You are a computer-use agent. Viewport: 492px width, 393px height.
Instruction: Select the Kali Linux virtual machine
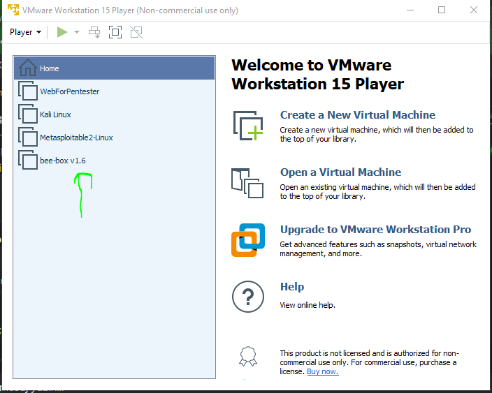tap(55, 114)
